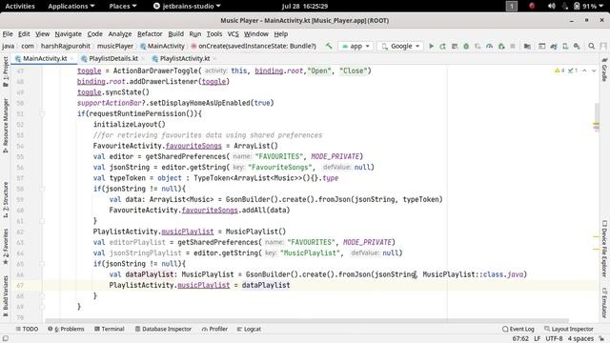Open the File menu
The width and height of the screenshot is (610, 343).
point(8,34)
